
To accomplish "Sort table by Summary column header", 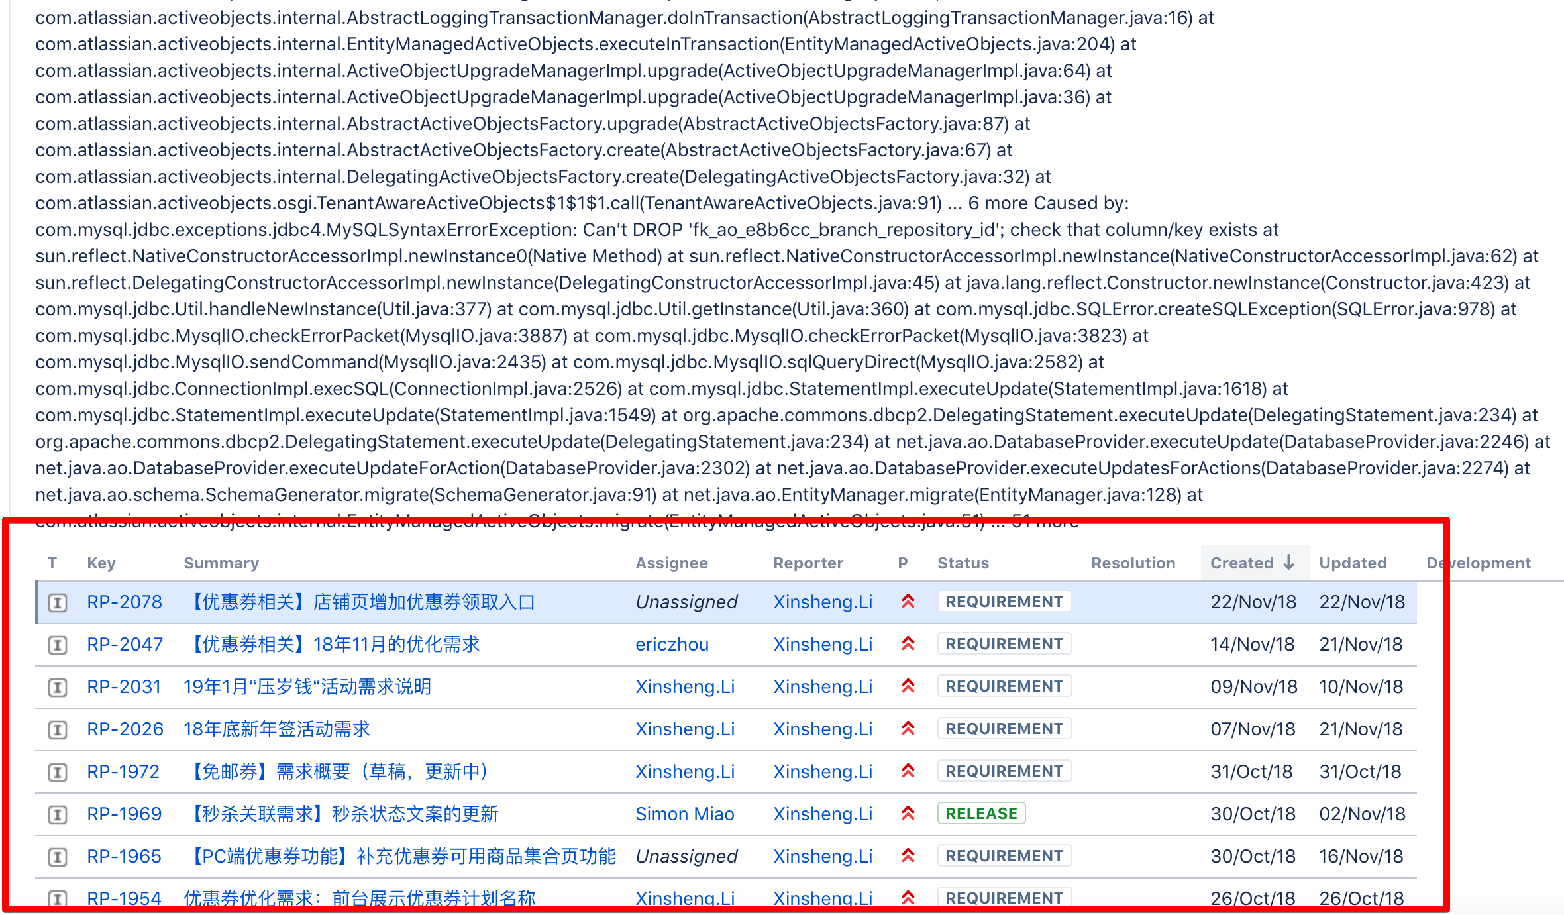I will pos(221,563).
